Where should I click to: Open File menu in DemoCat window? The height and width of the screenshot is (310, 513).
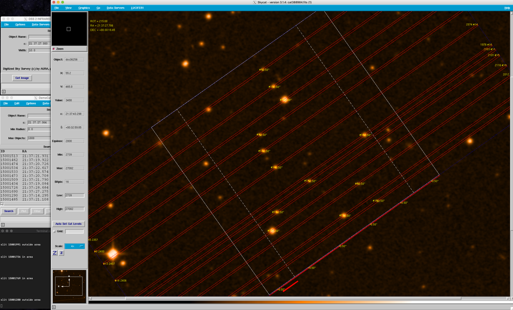tap(6, 103)
